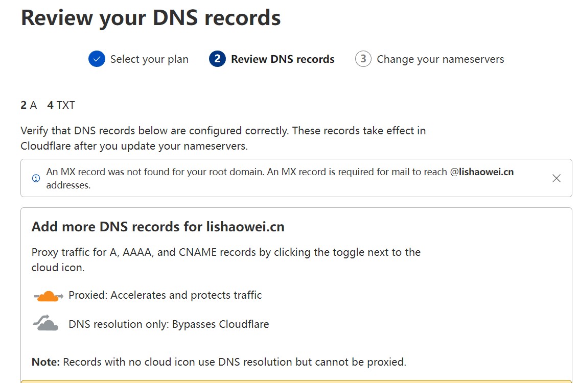Click the completed checkmark step icon

tap(97, 59)
